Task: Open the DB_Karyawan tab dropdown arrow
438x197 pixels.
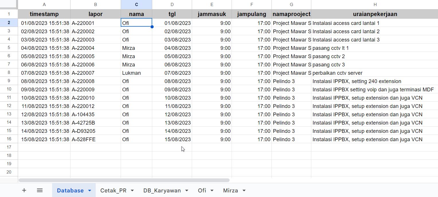Action: (x=187, y=191)
